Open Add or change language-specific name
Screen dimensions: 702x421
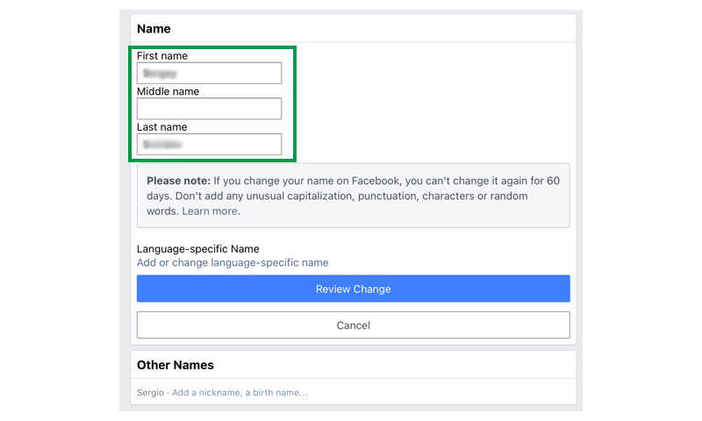(x=233, y=262)
